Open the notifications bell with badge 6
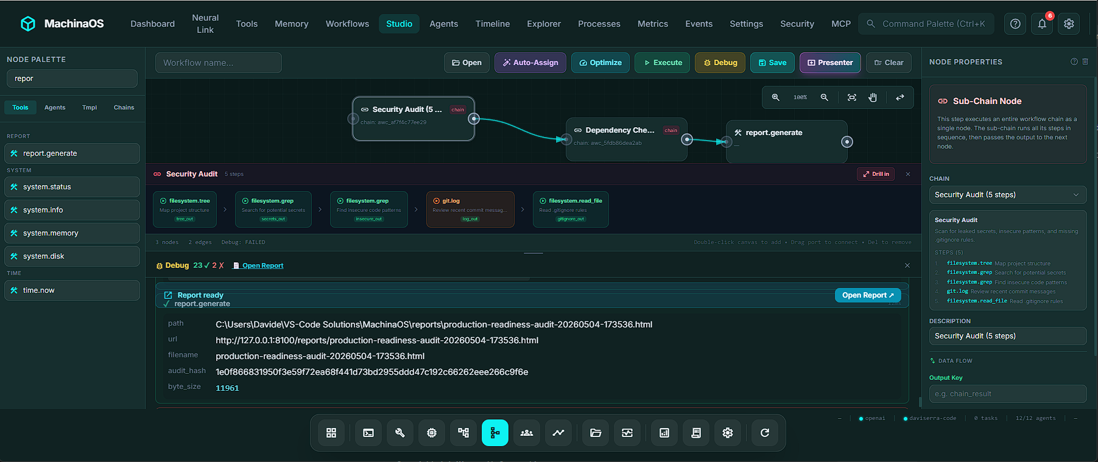 pos(1042,24)
